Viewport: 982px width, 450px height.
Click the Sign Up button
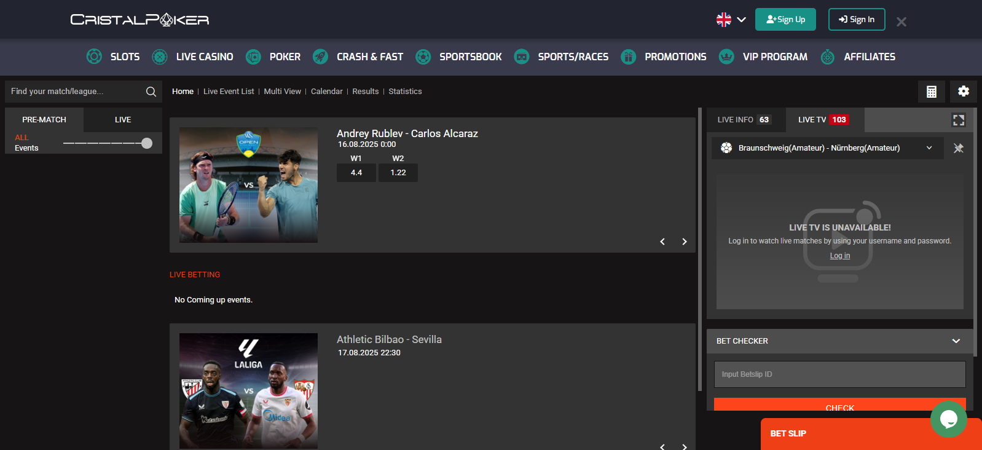(x=785, y=20)
